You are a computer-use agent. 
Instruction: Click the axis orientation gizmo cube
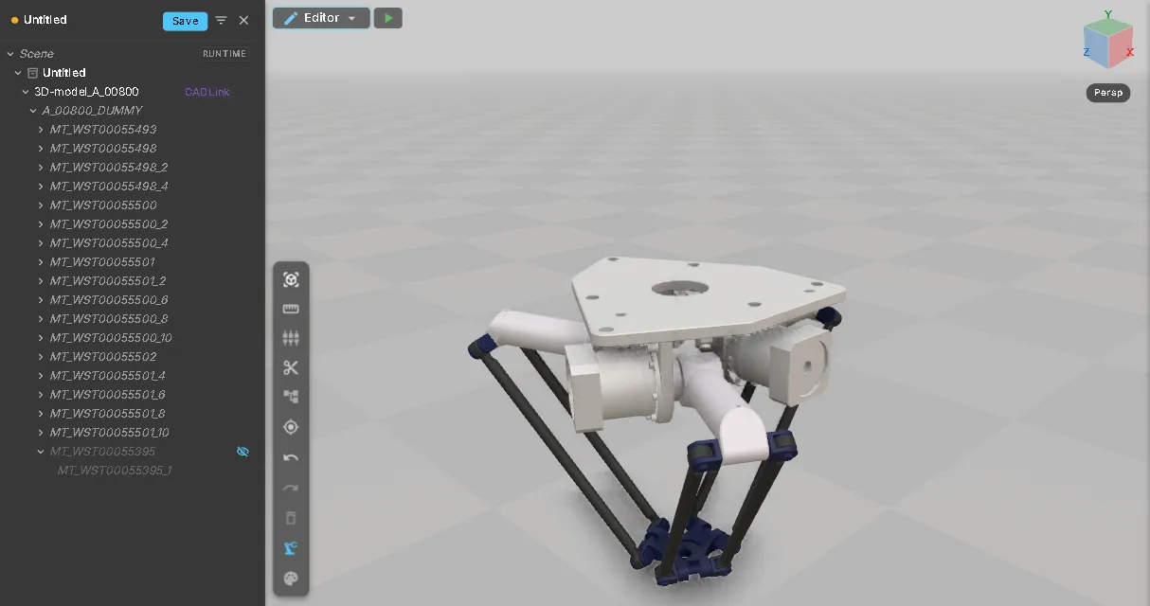tap(1107, 42)
